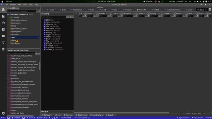Uncheck the Id column checkbox
Image resolution: width=212 pixels, height=119 pixels.
point(45,20)
